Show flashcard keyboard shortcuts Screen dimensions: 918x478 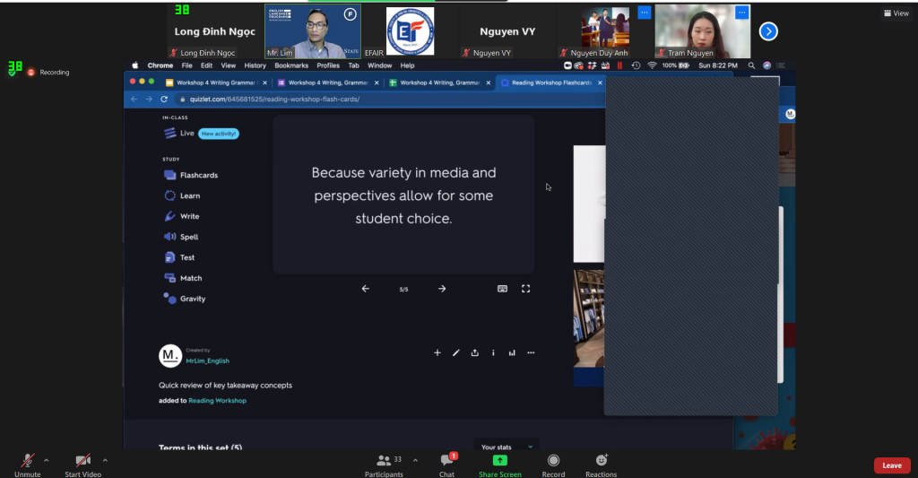coord(502,289)
